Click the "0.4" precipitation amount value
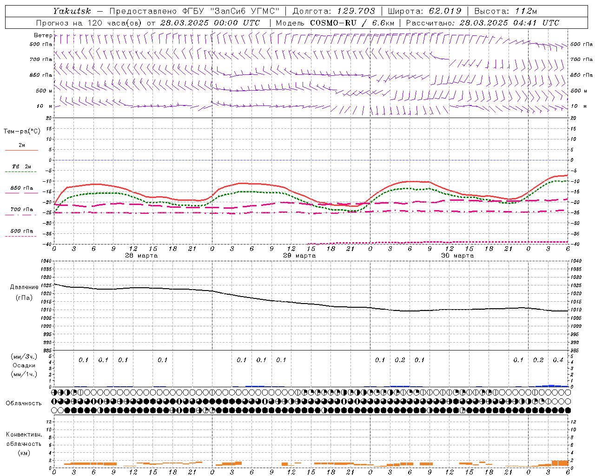 coord(558,360)
